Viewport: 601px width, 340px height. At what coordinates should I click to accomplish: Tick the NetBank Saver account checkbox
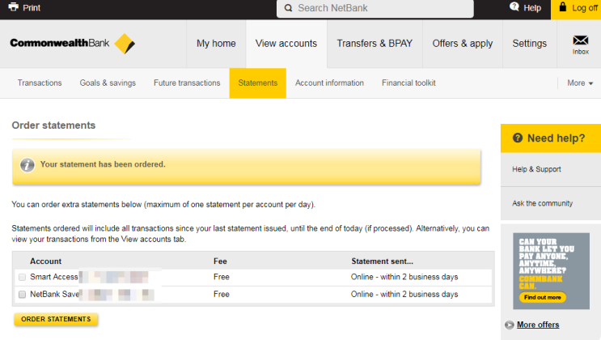22,295
